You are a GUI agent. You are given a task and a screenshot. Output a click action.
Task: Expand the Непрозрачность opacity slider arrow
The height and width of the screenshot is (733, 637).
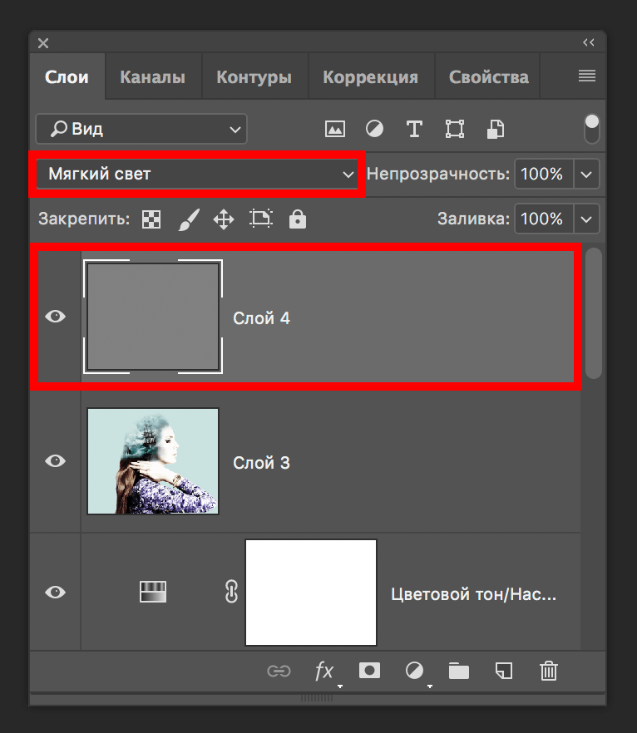[x=587, y=175]
